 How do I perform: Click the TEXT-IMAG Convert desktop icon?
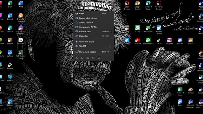21,54
